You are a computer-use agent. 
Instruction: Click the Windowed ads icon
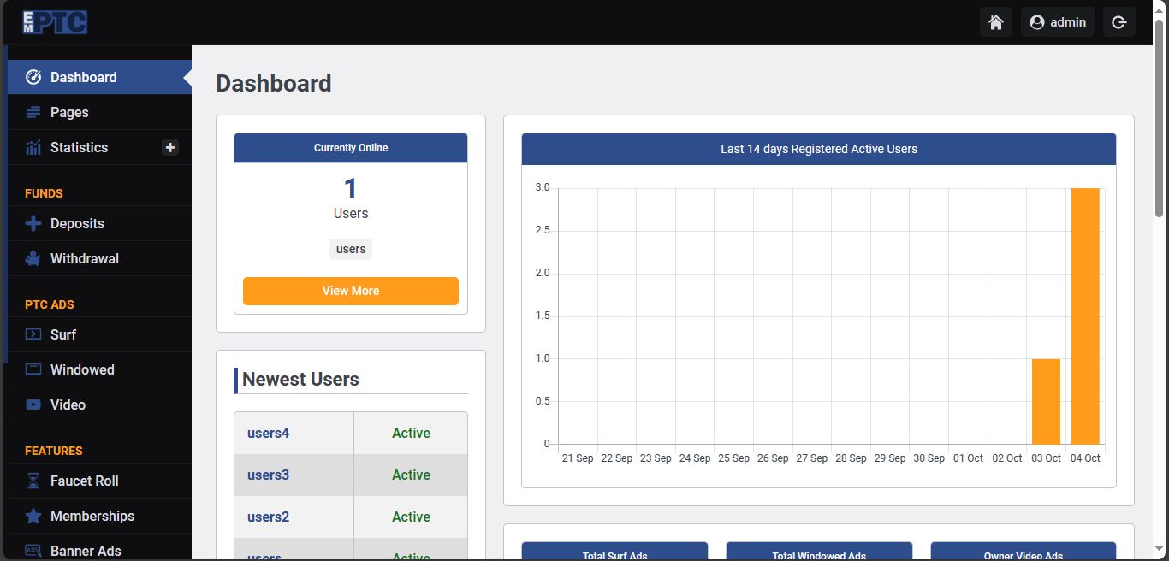point(33,369)
